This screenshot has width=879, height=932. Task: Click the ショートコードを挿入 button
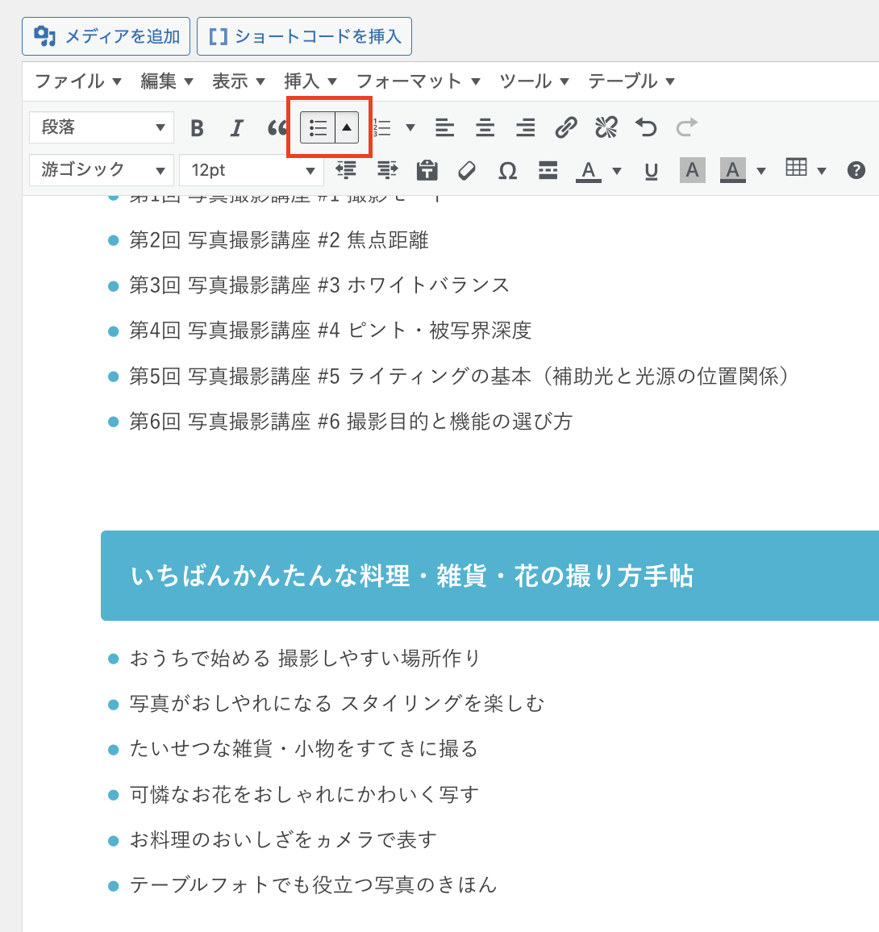click(304, 36)
